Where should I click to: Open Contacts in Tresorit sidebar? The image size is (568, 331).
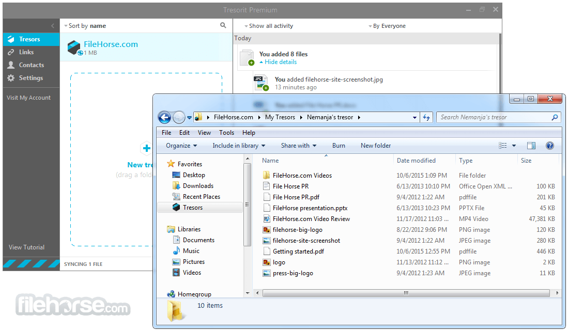pos(31,65)
